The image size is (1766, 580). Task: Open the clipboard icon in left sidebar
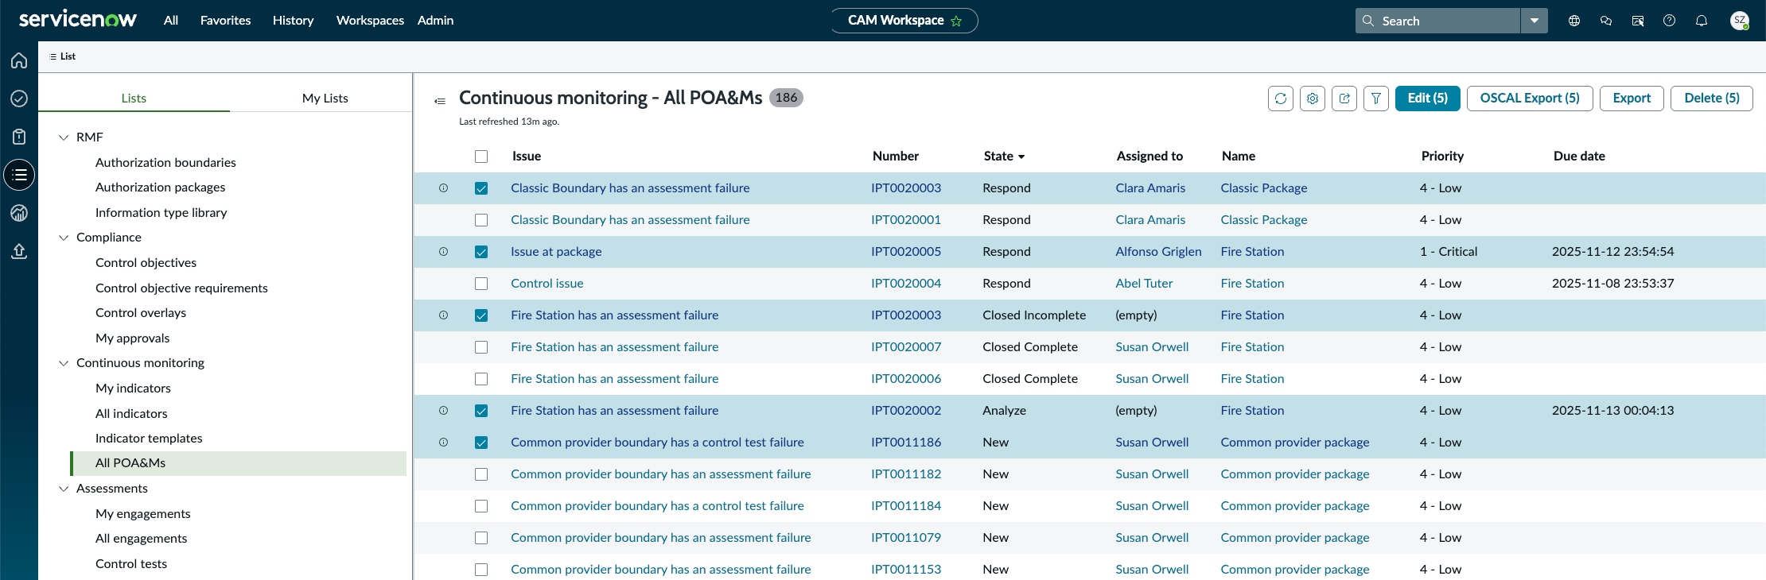(x=19, y=137)
